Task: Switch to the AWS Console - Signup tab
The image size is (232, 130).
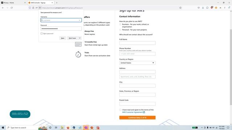Action: pyautogui.click(x=41, y=3)
